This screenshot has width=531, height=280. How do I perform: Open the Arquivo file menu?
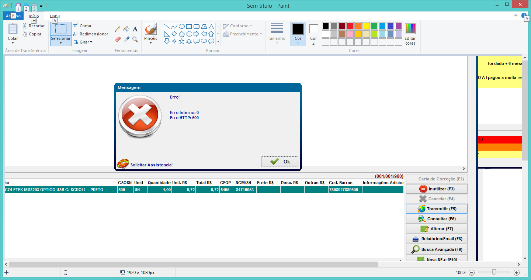pyautogui.click(x=13, y=16)
